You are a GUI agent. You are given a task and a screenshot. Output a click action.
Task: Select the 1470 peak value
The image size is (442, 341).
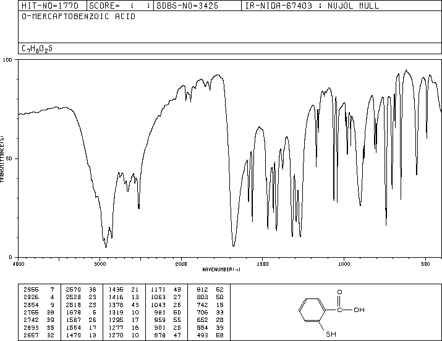click(74, 335)
